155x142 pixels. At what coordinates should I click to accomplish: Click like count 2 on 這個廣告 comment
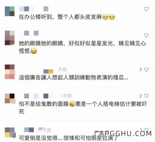(x=140, y=69)
